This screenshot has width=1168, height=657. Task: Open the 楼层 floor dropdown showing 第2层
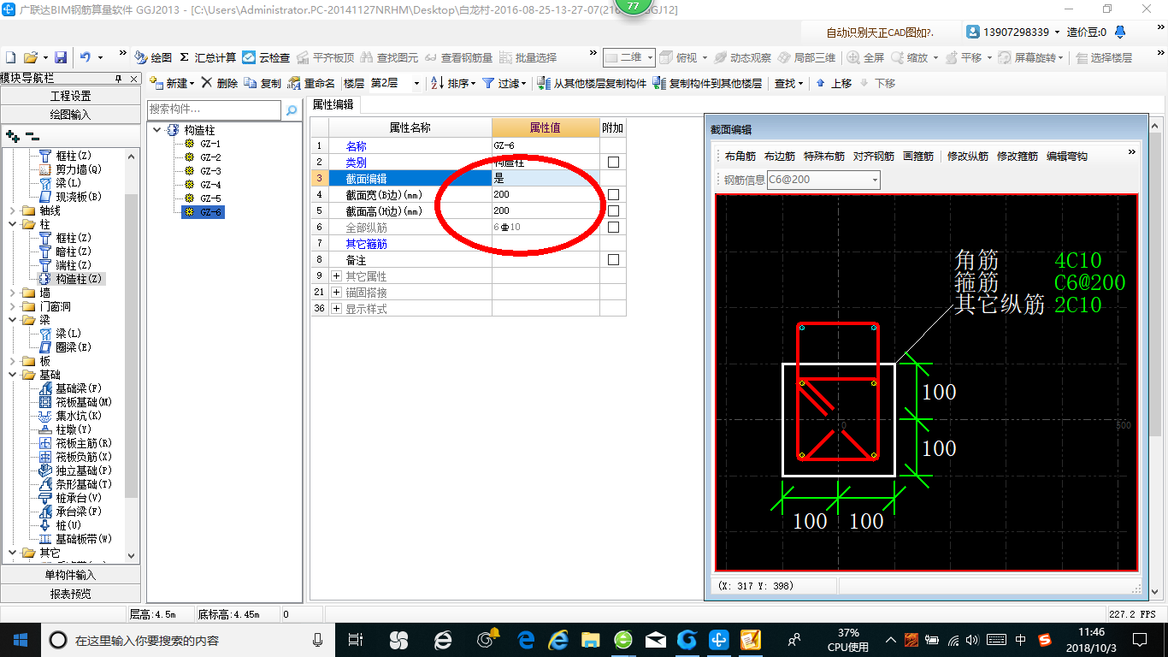[394, 83]
